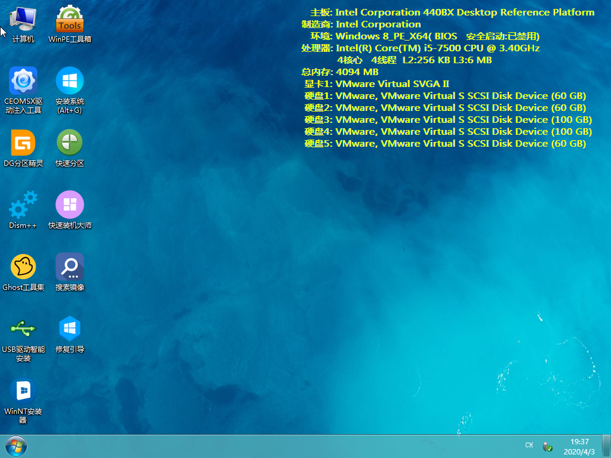611x458 pixels.
Task: Click the 硬盘1 disk info line
Action: click(445, 96)
